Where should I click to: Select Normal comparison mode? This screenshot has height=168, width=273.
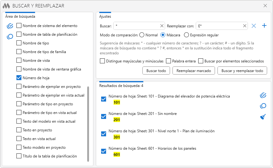(x=142, y=35)
